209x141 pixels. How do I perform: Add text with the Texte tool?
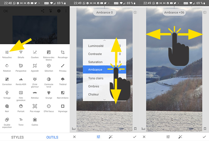[x=21, y=122]
